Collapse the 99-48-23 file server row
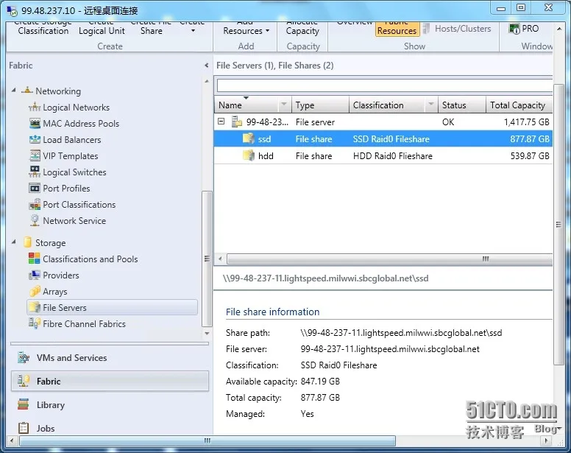This screenshot has width=571, height=453. tap(221, 122)
